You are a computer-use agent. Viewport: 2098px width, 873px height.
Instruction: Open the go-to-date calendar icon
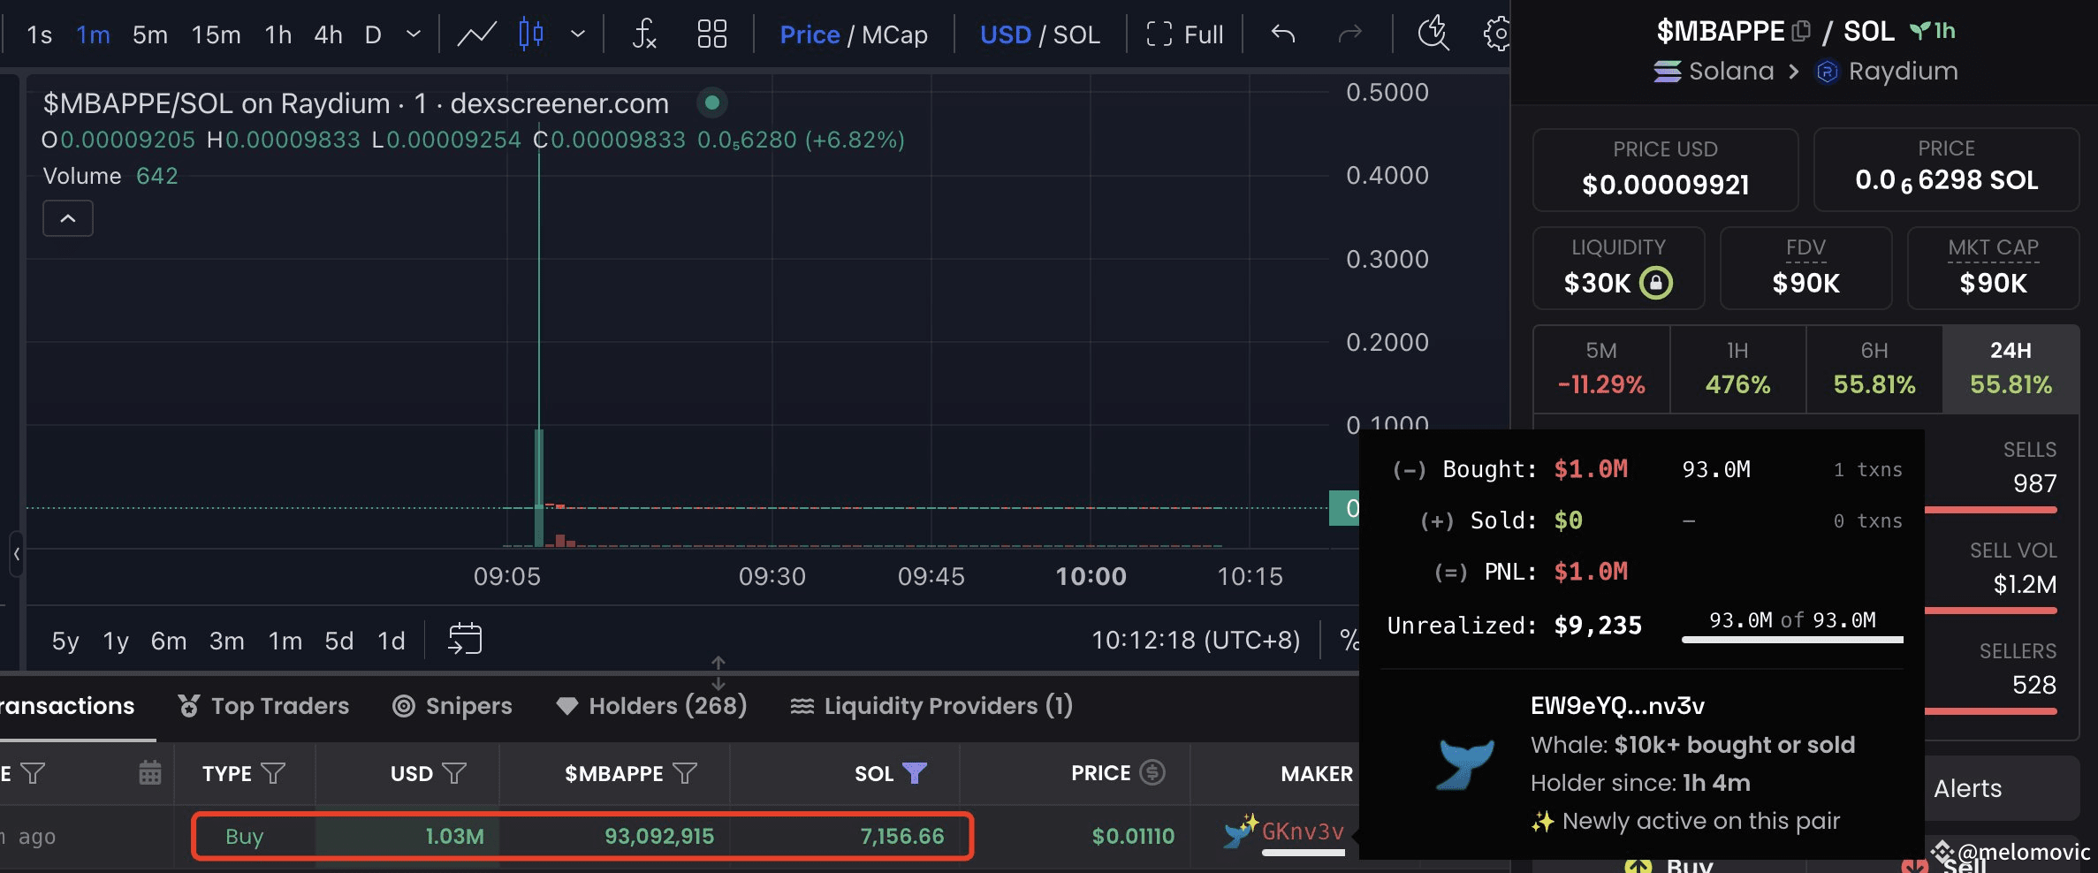pyautogui.click(x=465, y=639)
